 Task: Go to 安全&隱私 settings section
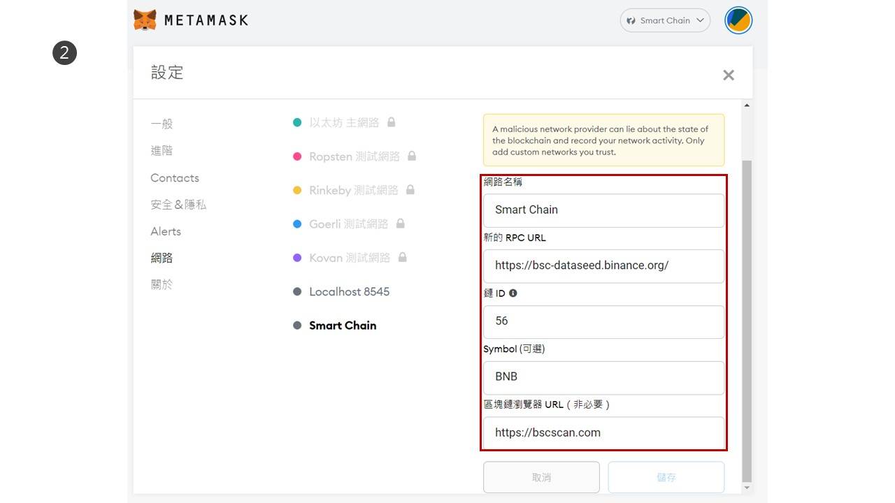(x=178, y=205)
